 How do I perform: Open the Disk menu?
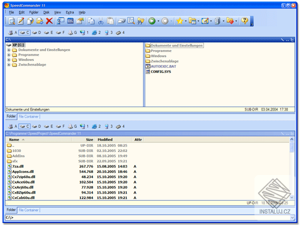coord(46,12)
